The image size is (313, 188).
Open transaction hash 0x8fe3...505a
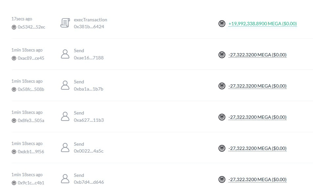(x=31, y=120)
